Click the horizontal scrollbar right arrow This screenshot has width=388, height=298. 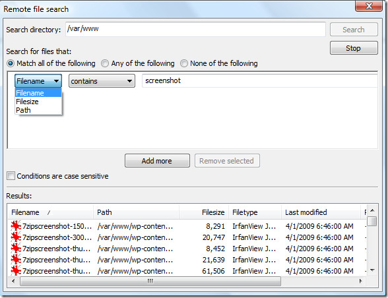coord(360,281)
